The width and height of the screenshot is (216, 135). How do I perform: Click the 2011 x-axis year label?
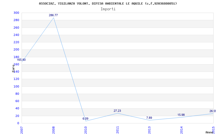(117, 130)
